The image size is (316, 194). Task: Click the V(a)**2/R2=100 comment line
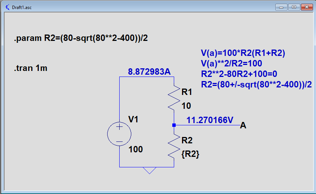pos(231,63)
